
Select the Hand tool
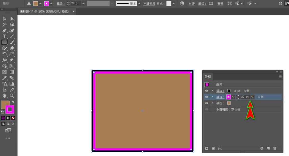coord(4,96)
